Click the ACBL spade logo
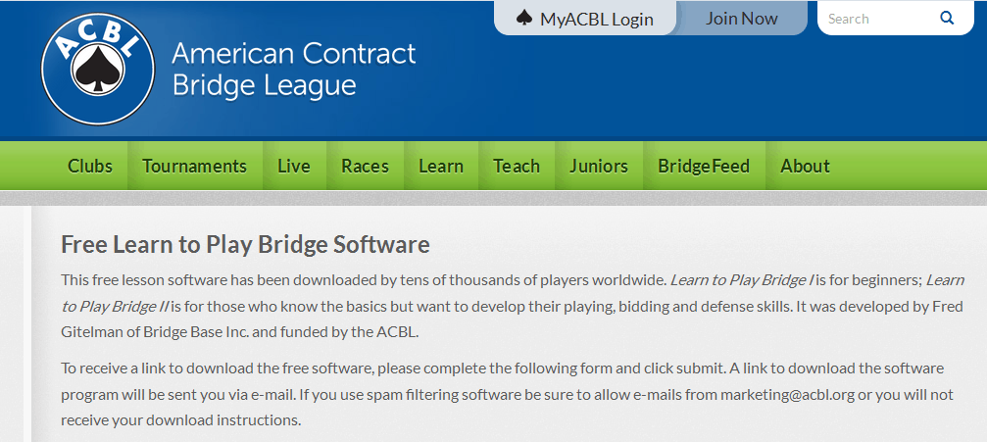Screen dimensions: 987x442 98,69
